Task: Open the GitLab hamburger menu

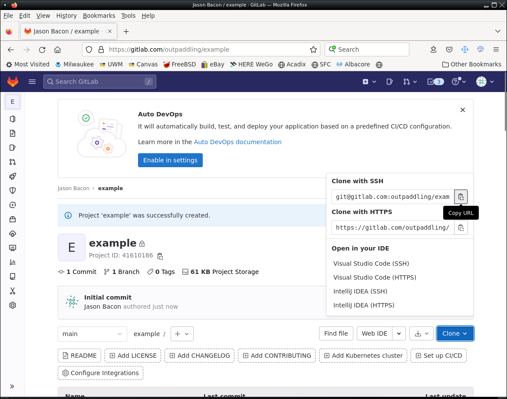Action: [32, 82]
